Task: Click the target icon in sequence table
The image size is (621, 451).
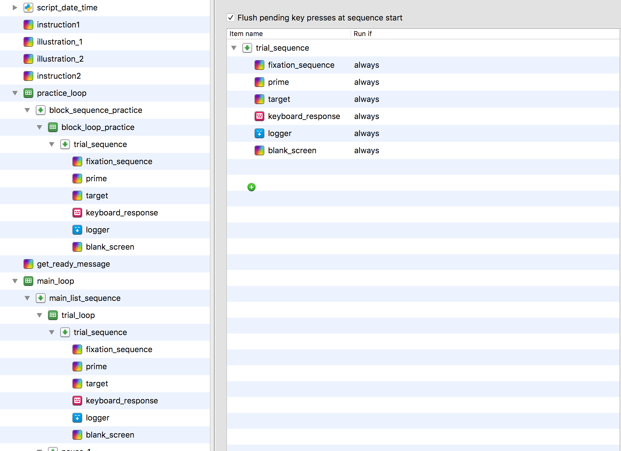Action: (259, 99)
